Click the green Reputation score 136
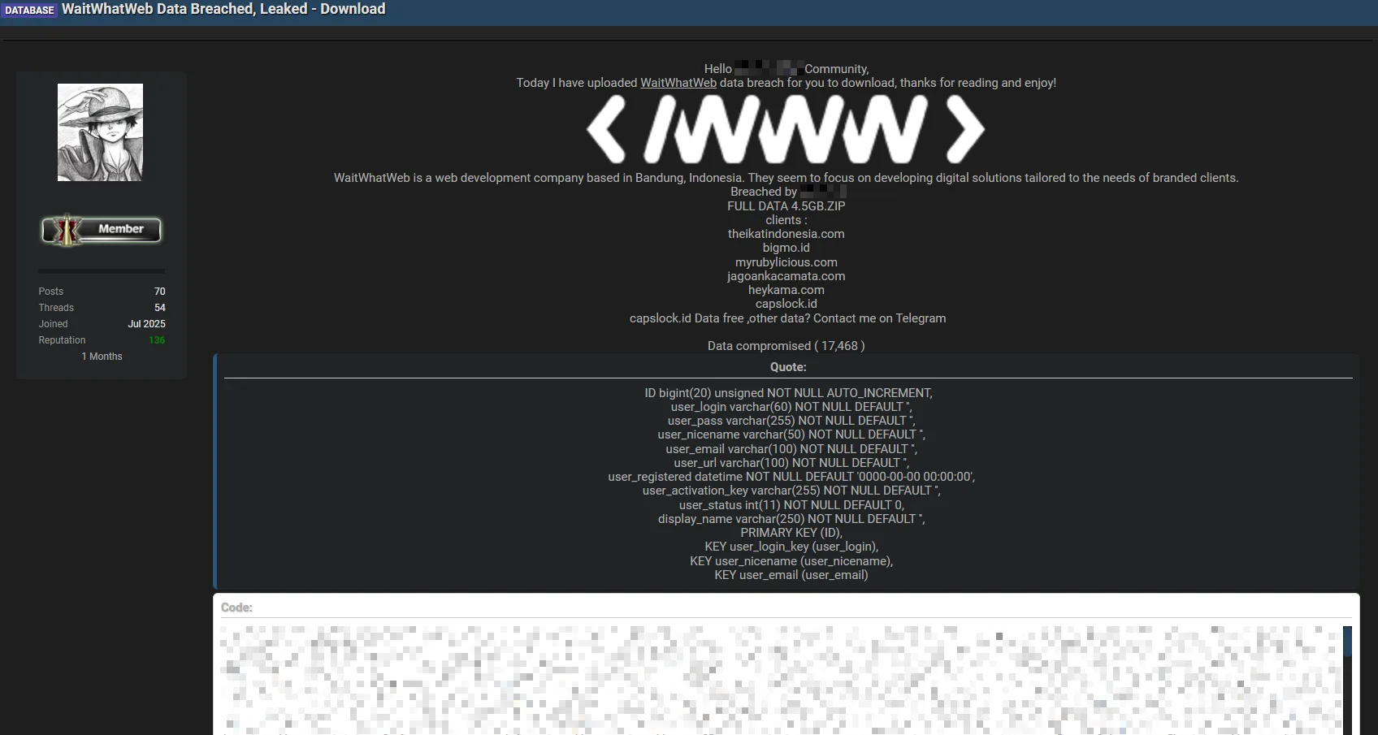Viewport: 1378px width, 735px height. pos(157,340)
